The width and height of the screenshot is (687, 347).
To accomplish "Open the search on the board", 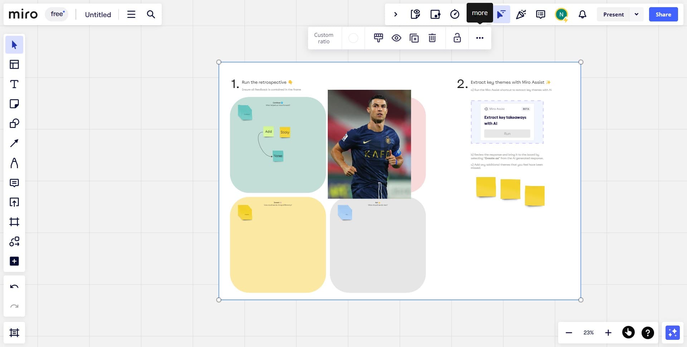I will (151, 14).
